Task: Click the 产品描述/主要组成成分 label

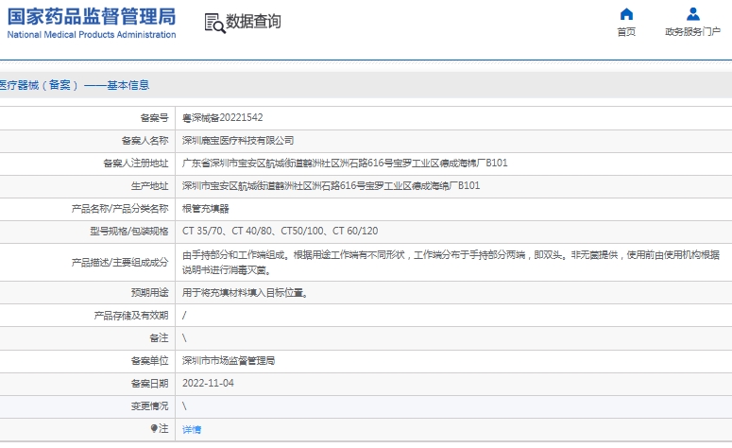Action: (x=120, y=262)
